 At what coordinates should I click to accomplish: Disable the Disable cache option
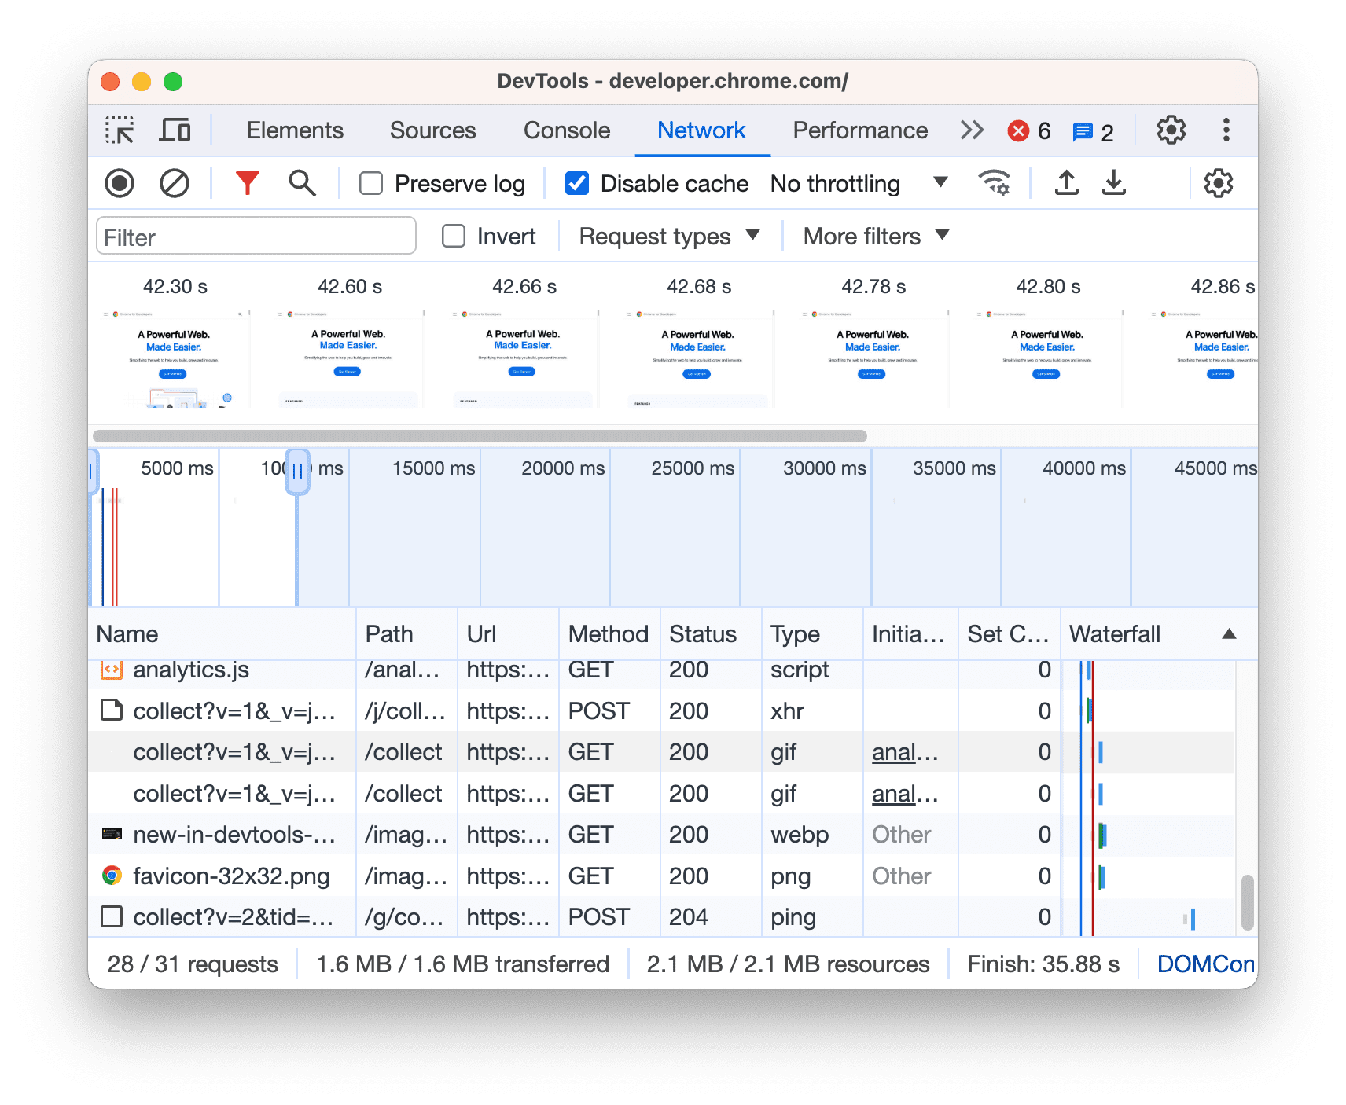tap(576, 183)
